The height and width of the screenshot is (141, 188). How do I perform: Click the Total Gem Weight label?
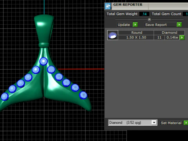(x=122, y=14)
